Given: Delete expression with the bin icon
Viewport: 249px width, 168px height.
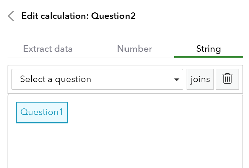Looking at the screenshot, I should coord(227,79).
